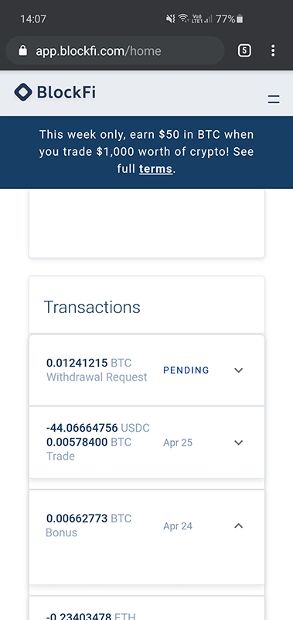Tap the padlock site security icon

[23, 50]
